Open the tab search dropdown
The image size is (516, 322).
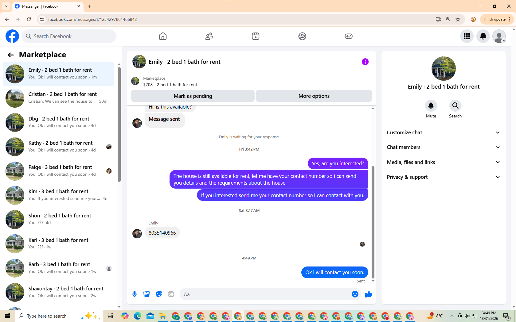coord(6,6)
